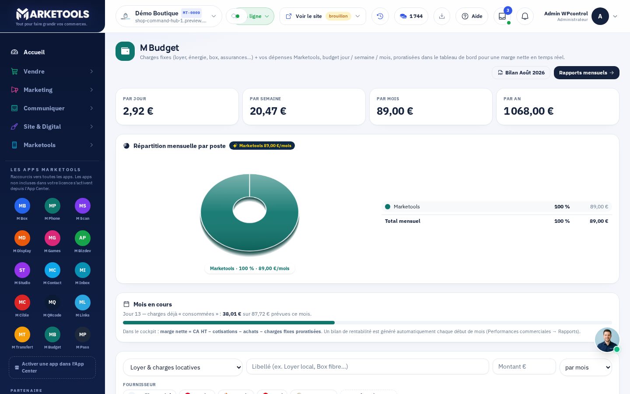Image resolution: width=630 pixels, height=394 pixels.
Task: Open the M Bizdev app
Action: [83, 238]
